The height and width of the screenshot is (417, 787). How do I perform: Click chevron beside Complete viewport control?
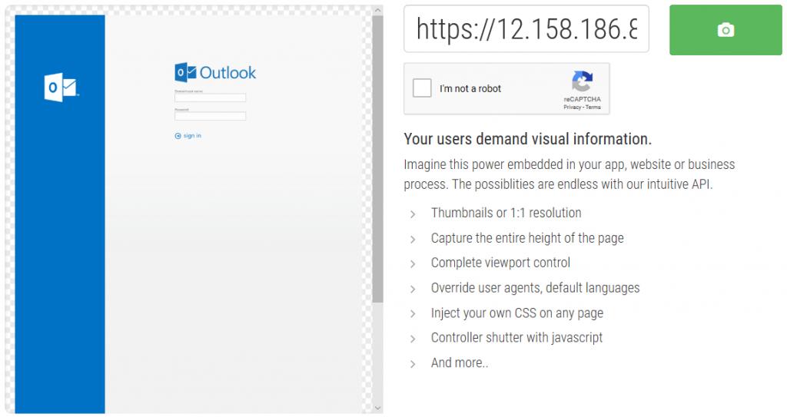tap(413, 264)
